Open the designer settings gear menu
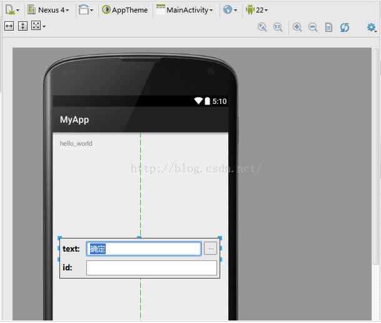381x323 pixels. coord(372,28)
